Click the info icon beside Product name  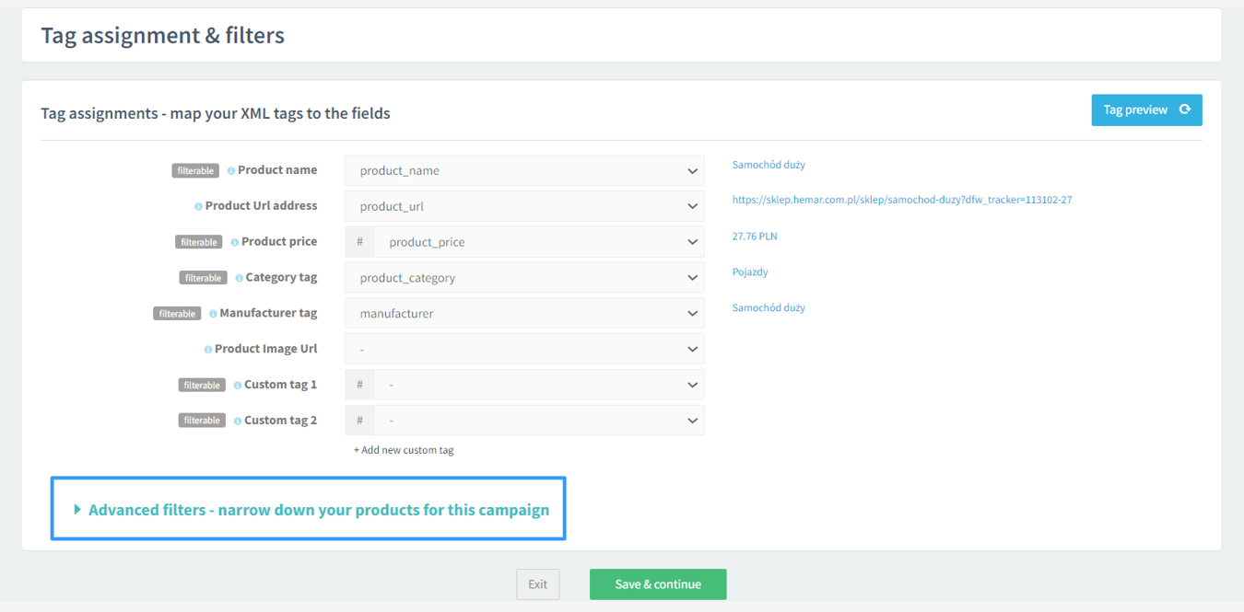(x=231, y=170)
